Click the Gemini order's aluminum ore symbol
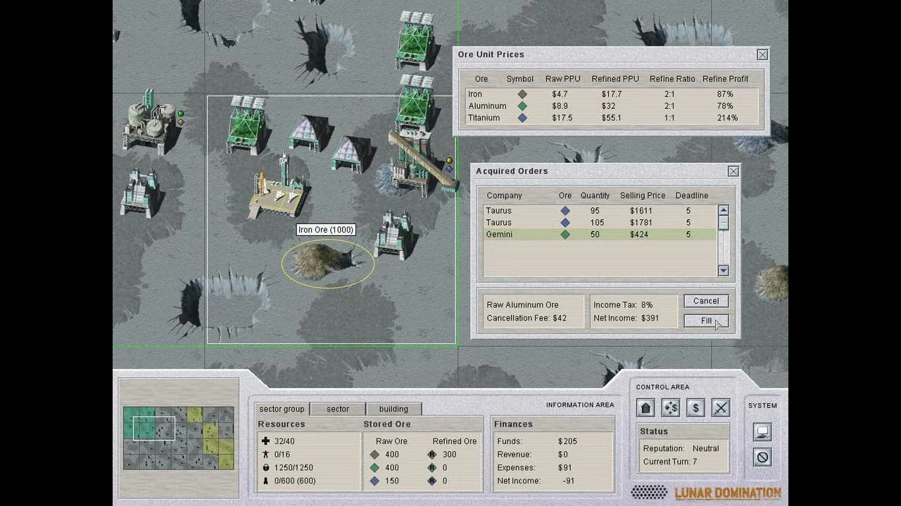Viewport: 901px width, 506px height. 565,235
